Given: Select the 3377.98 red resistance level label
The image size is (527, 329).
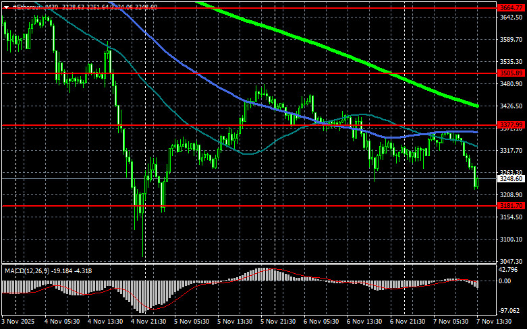Looking at the screenshot, I should click(511, 125).
